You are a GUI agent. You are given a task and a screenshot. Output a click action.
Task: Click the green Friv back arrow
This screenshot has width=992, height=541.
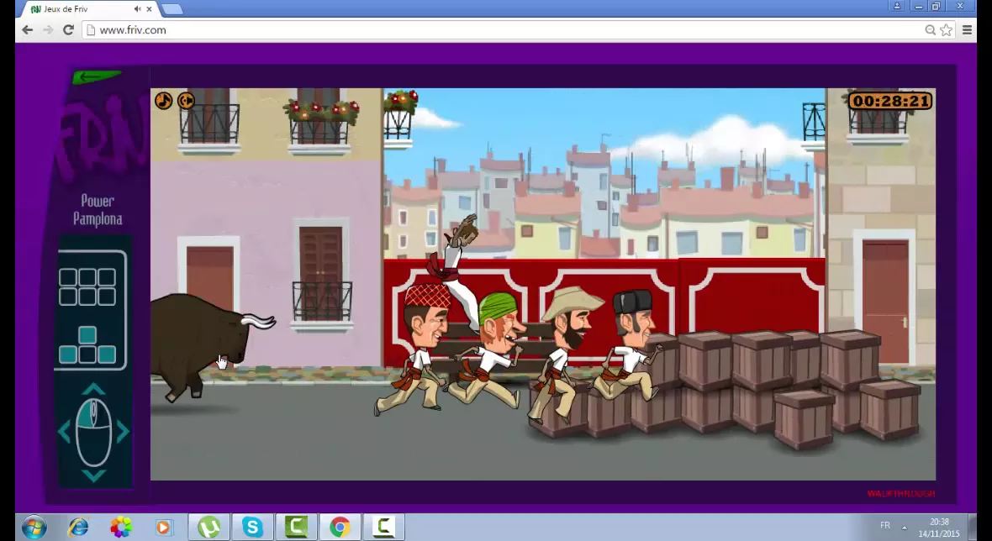[x=96, y=77]
